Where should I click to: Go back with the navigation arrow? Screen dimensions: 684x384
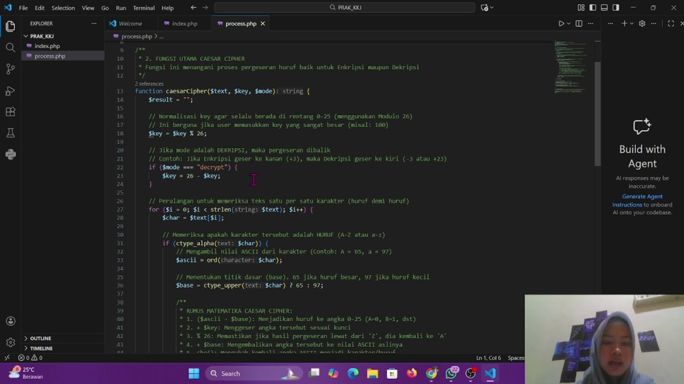[193, 7]
